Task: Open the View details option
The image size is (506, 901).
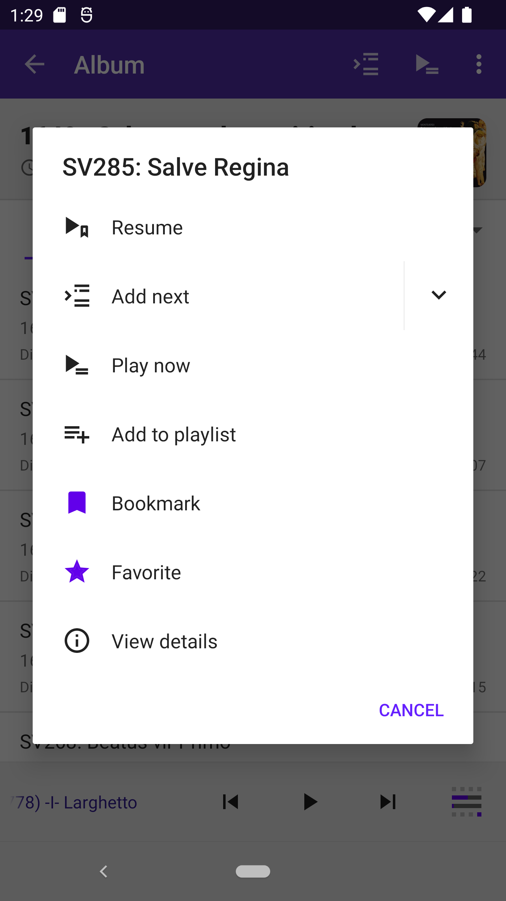Action: 164,641
